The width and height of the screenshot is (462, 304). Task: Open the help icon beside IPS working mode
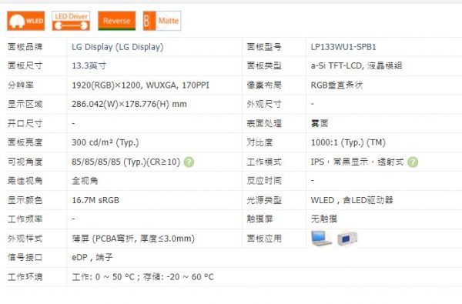click(413, 162)
